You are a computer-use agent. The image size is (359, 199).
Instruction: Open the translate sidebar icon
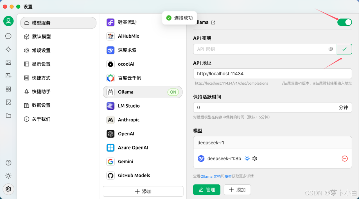pos(8,76)
